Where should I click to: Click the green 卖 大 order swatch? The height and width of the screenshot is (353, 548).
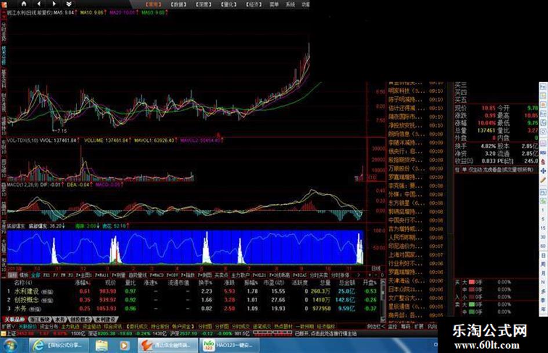coord(472,304)
